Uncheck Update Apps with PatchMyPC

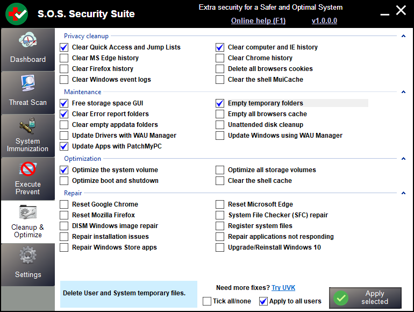pyautogui.click(x=64, y=146)
